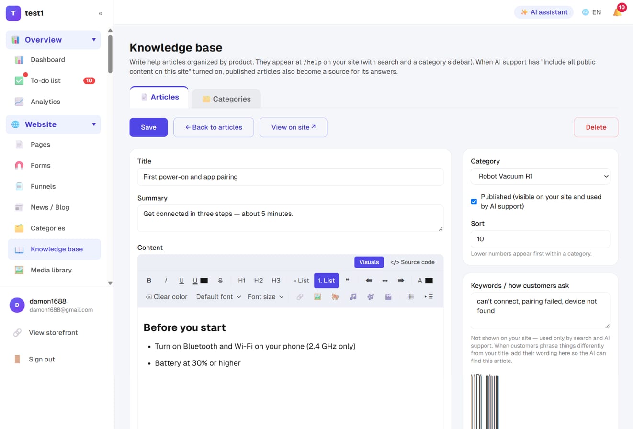Viewport: 633px width, 429px height.
Task: Open Forms in the sidebar
Action: point(54,166)
